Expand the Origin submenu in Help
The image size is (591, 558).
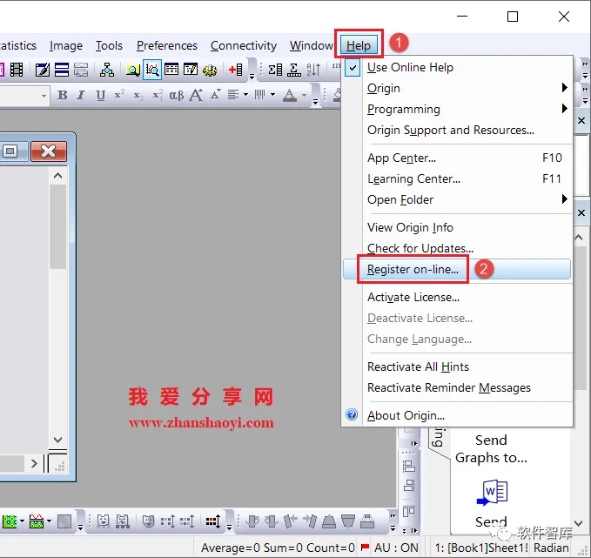coord(457,88)
